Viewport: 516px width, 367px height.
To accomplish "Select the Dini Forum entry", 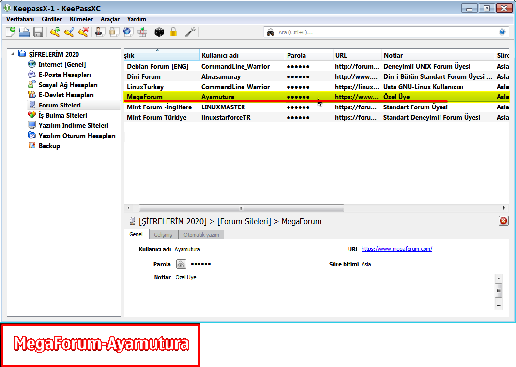I will click(144, 76).
